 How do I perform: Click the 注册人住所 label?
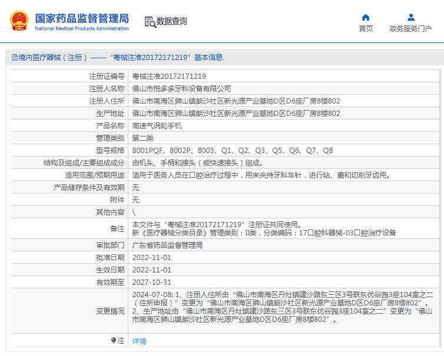tap(107, 101)
